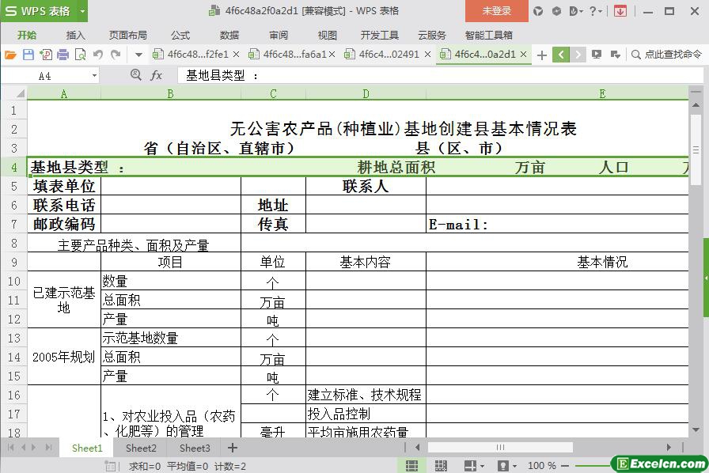Close the active 4f6c4...0a2d1 tab
The image size is (709, 473).
523,55
